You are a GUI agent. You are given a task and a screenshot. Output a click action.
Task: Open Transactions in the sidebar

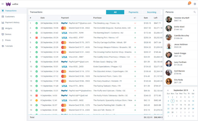(13, 11)
